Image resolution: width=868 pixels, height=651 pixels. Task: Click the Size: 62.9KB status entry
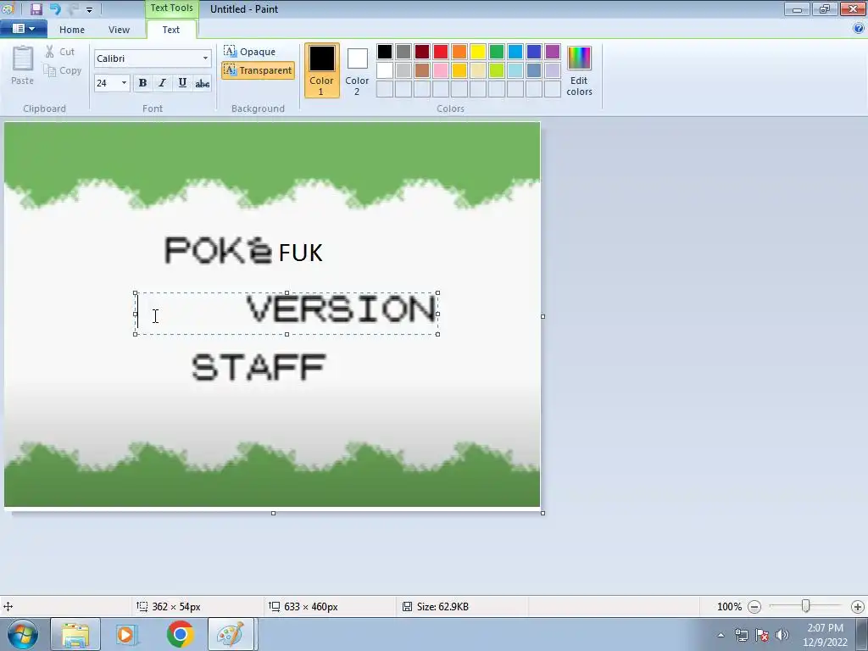point(436,607)
